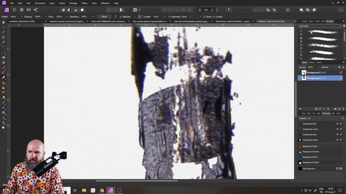Viewport: 346px width, 194px height.
Task: Open the Filters menu
Action: tap(84, 3)
